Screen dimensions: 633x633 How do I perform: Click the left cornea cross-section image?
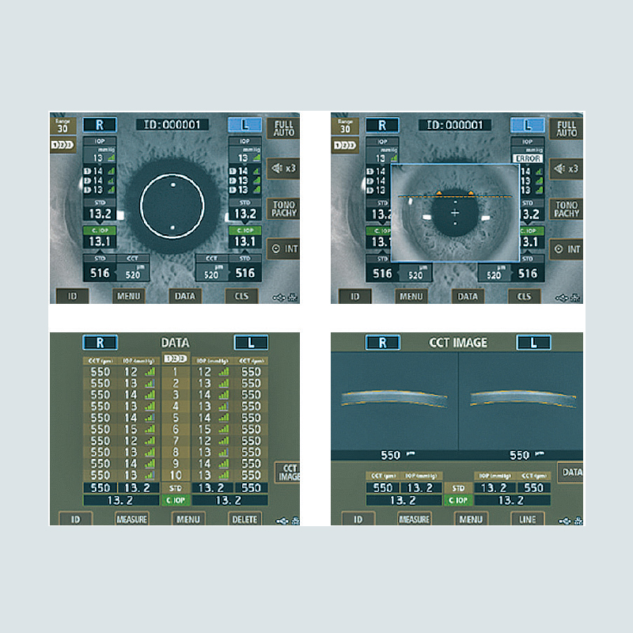click(394, 397)
